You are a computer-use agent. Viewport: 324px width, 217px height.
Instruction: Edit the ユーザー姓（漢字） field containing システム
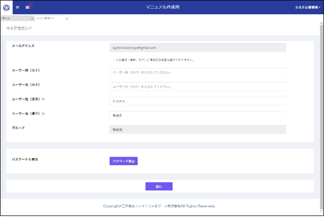coord(198,101)
